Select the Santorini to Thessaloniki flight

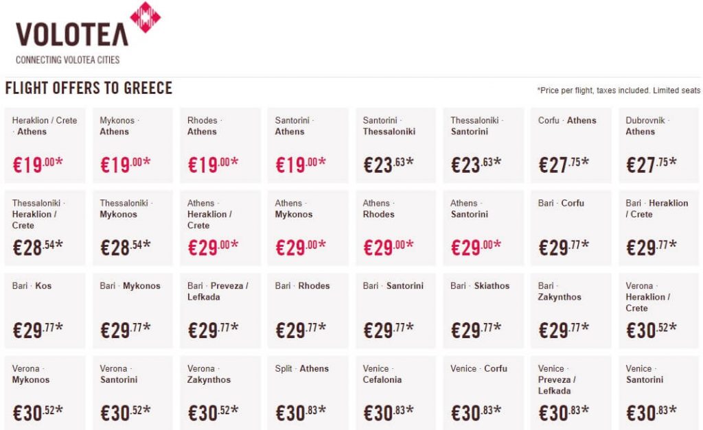click(396, 145)
